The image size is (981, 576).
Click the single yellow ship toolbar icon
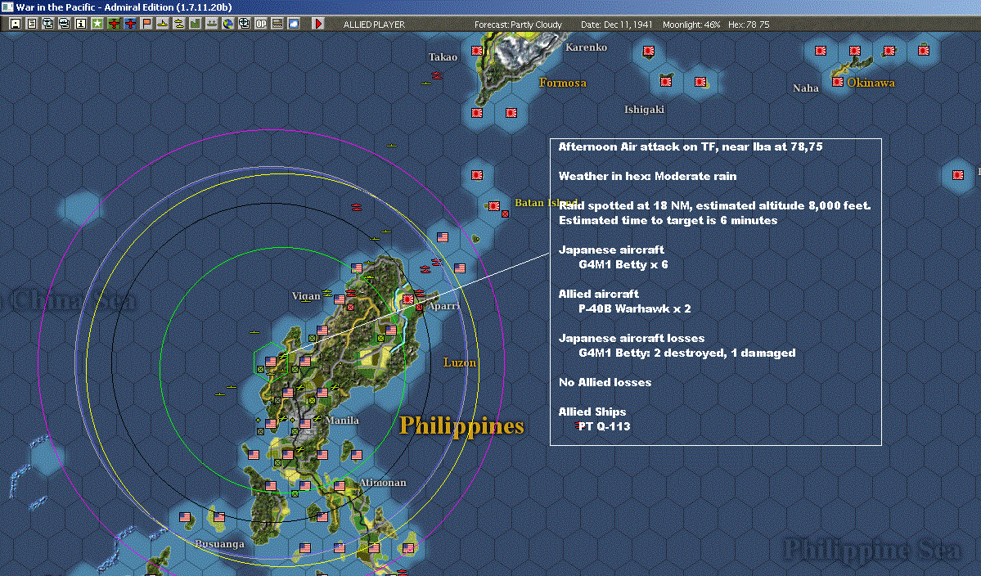163,24
